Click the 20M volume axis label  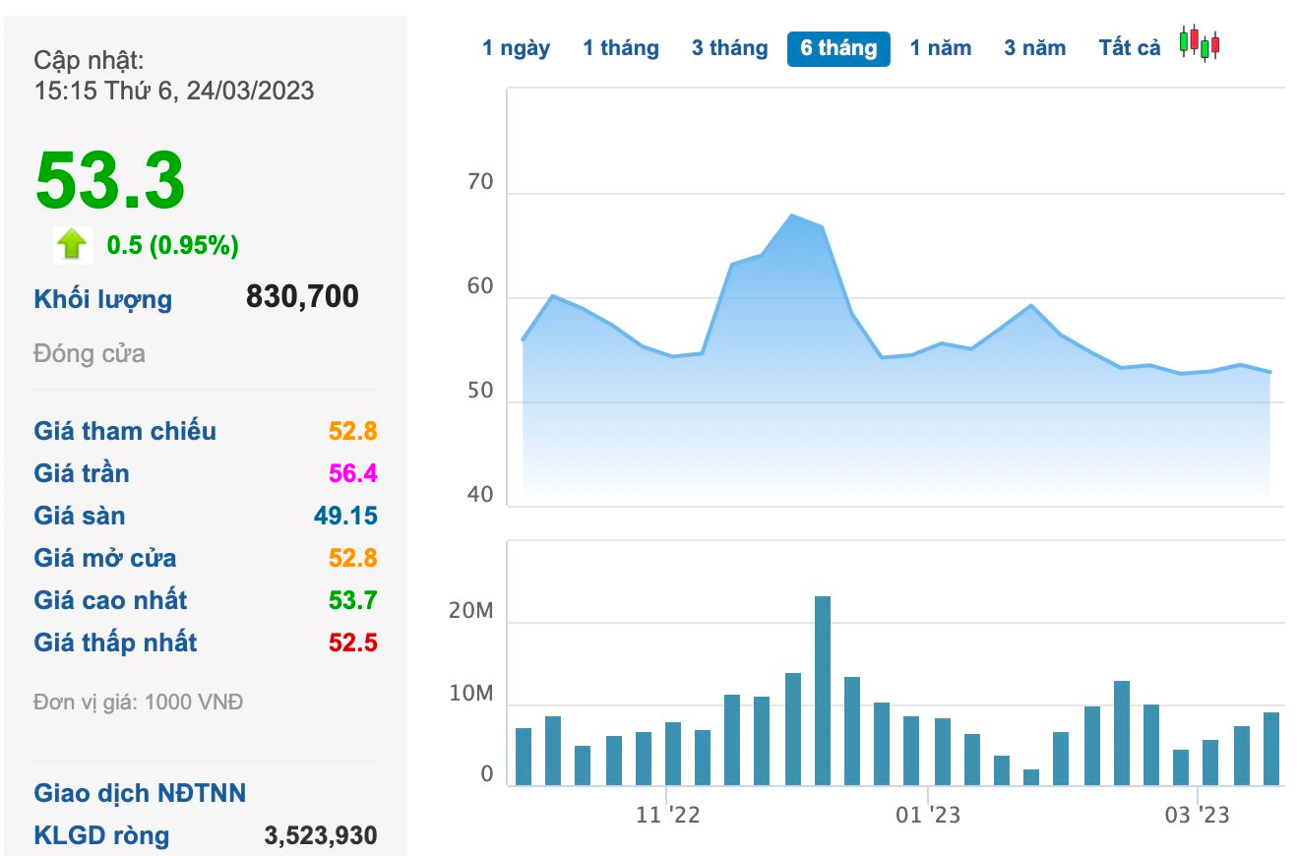470,611
